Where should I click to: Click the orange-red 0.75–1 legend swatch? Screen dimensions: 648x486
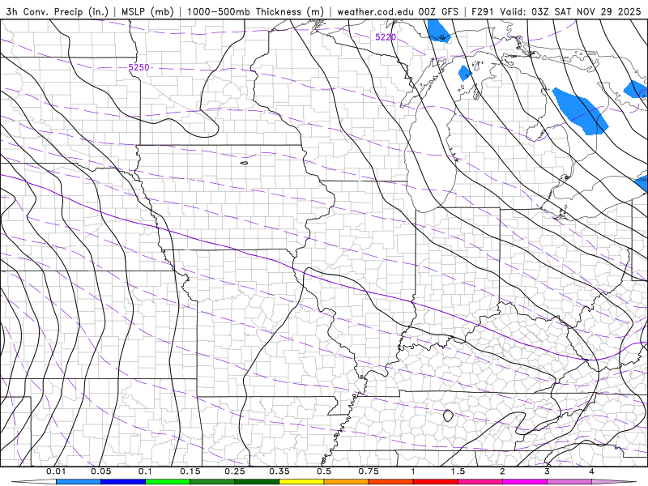coord(391,482)
